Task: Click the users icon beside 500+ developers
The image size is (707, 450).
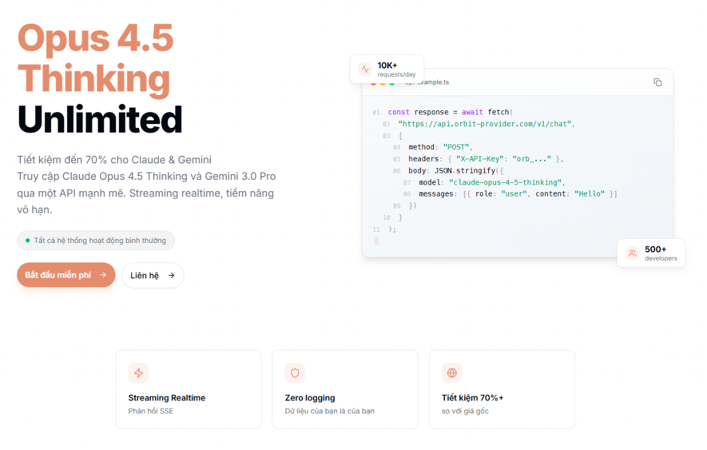Action: coord(632,253)
